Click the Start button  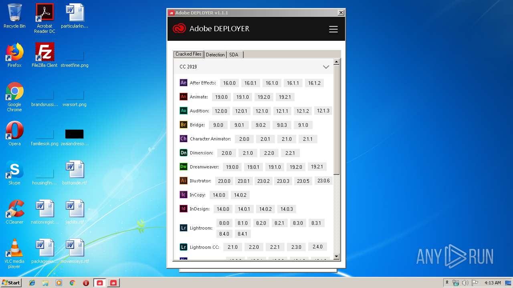click(x=11, y=282)
